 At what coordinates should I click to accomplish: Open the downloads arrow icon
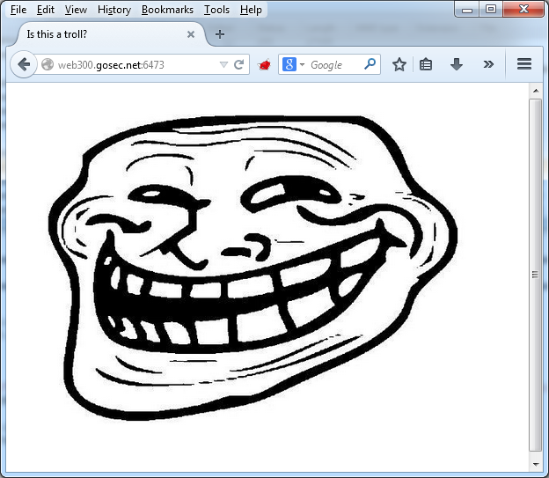[x=457, y=64]
